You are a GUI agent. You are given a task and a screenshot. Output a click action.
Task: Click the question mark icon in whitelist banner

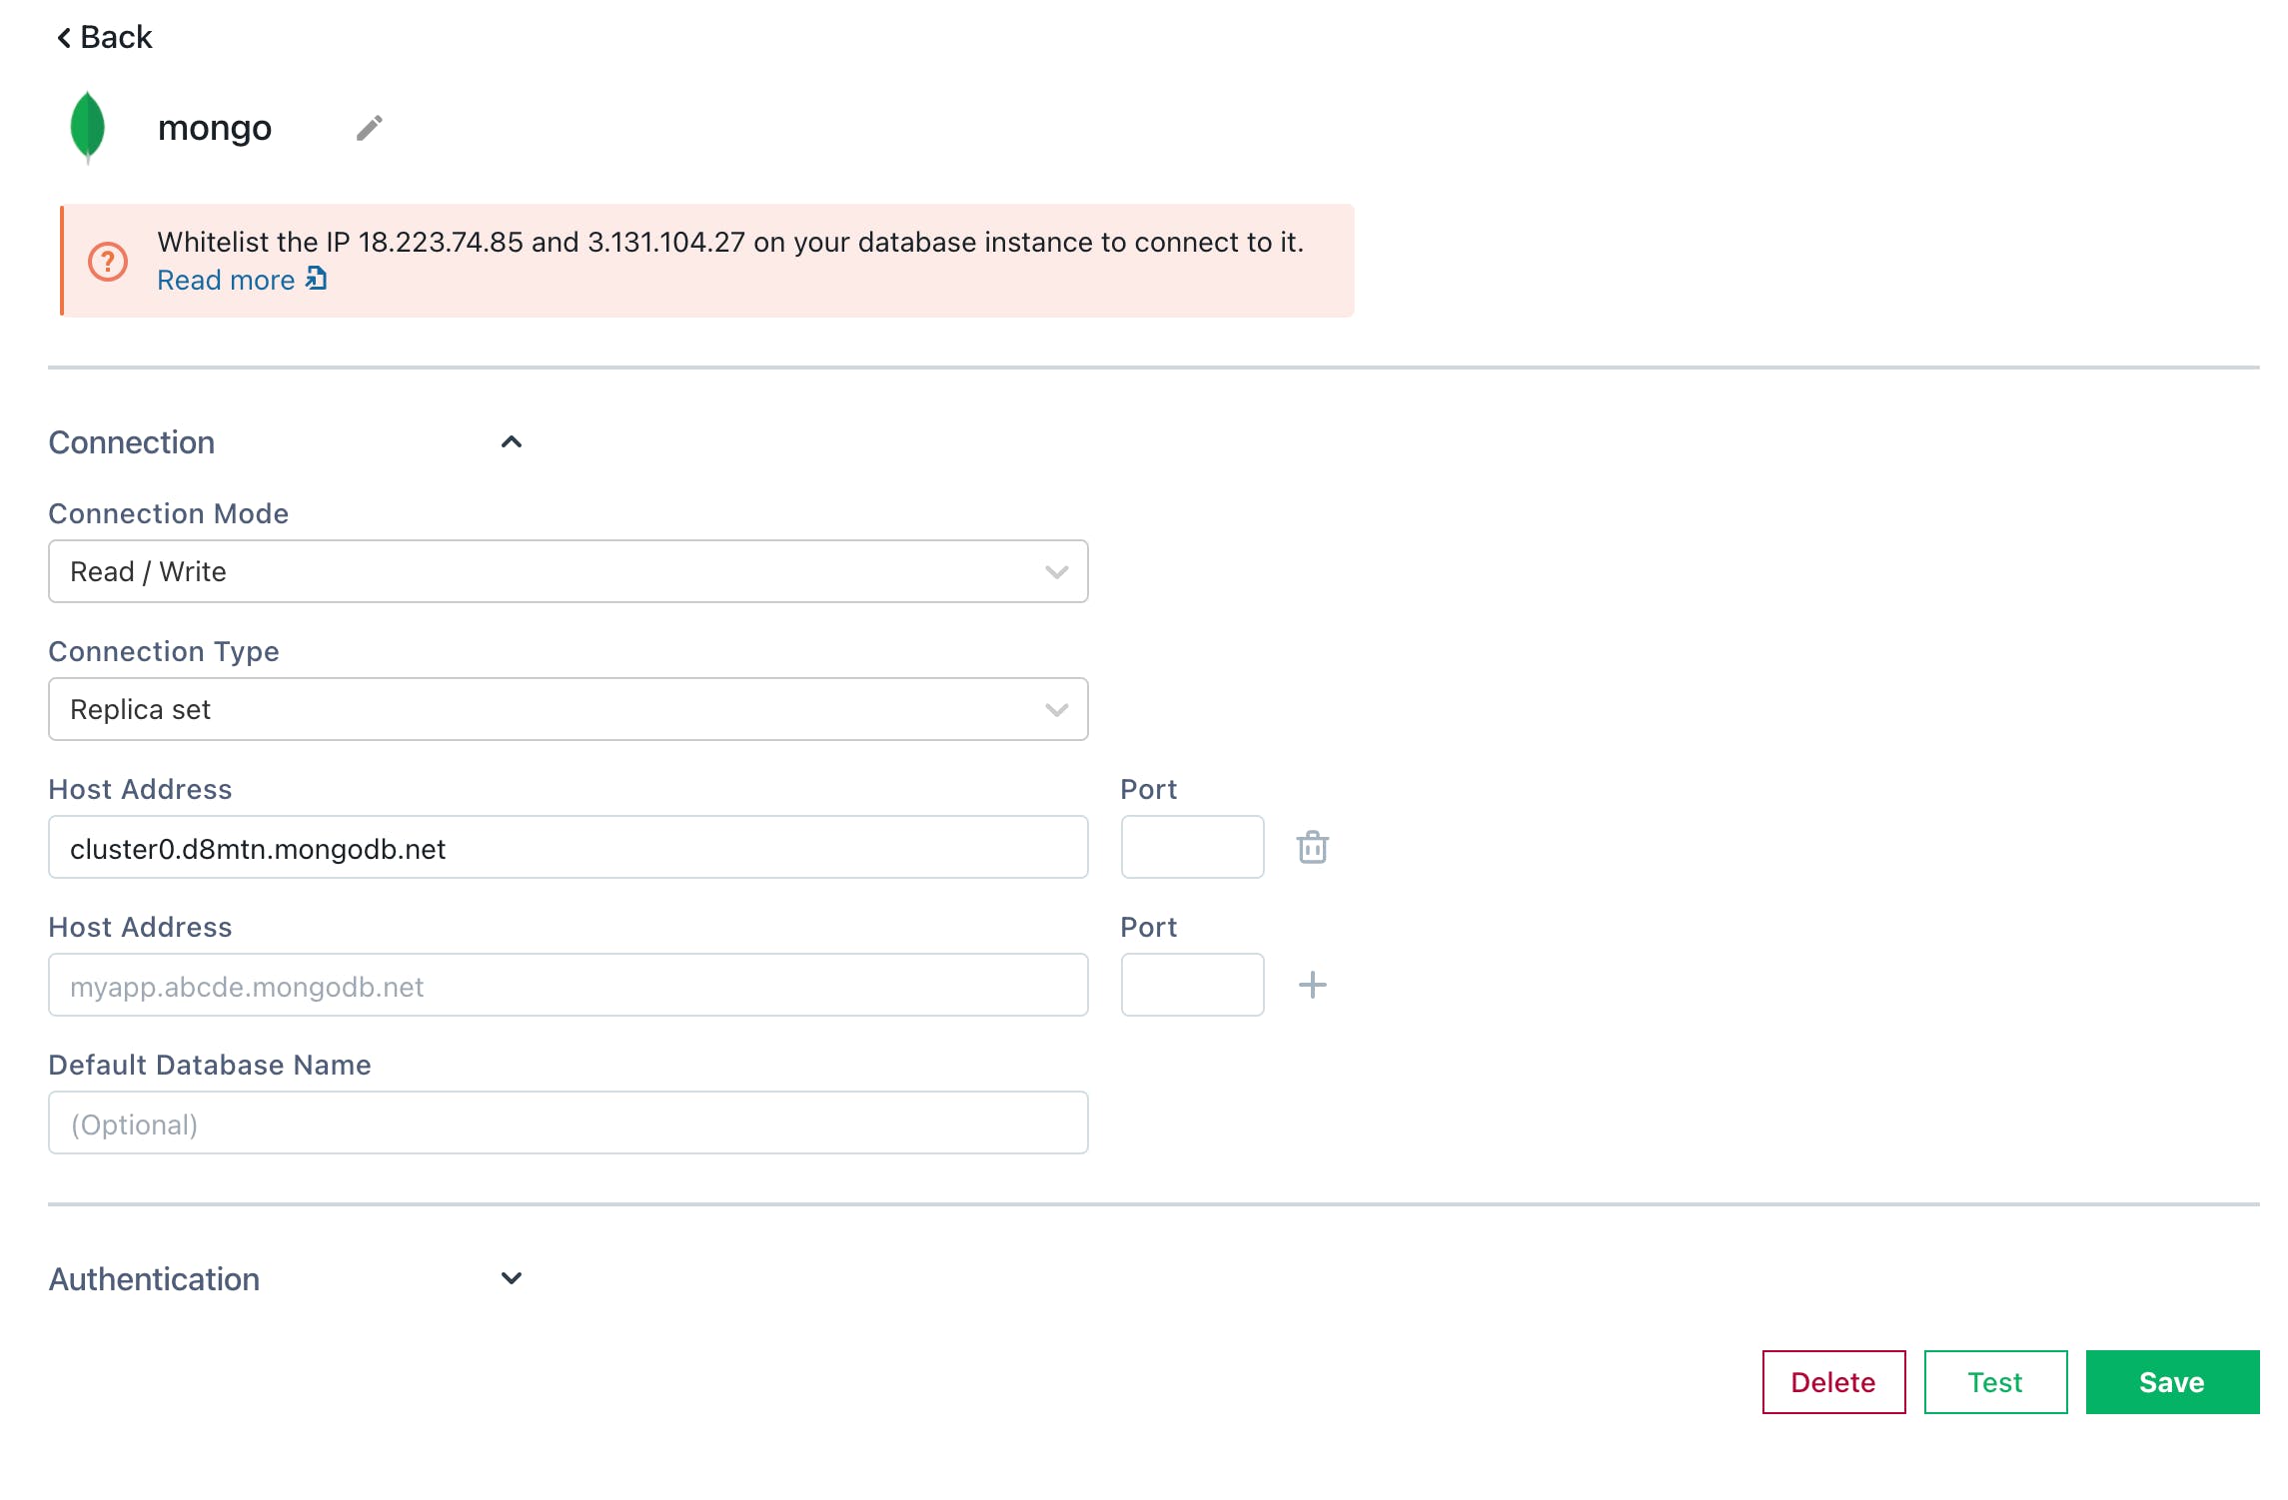pyautogui.click(x=108, y=262)
